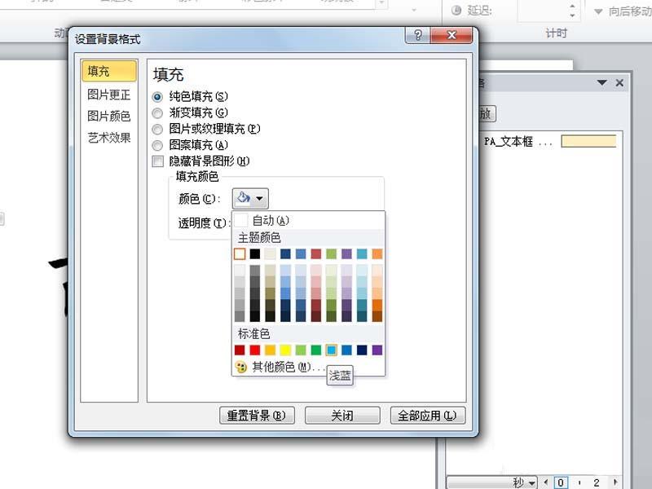The height and width of the screenshot is (489, 652).
Task: Click the smiley icon beside 其他颜色
Action: [x=240, y=366]
